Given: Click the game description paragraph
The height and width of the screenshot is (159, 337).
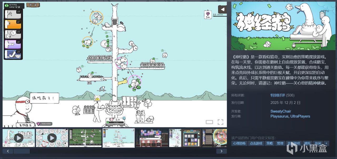Looking at the screenshot, I should coord(280,70).
